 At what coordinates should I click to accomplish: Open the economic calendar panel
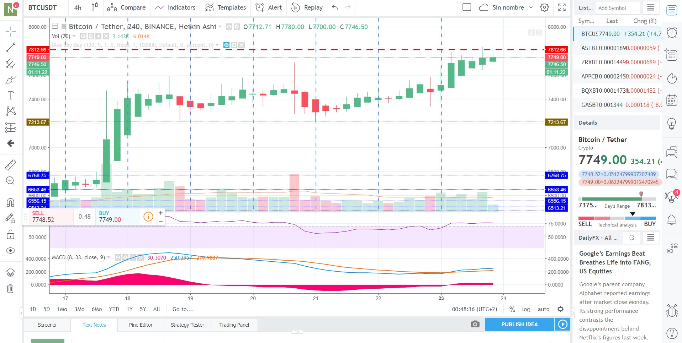coord(672,100)
